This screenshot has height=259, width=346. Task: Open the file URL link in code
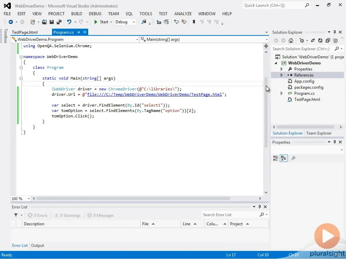(154, 94)
